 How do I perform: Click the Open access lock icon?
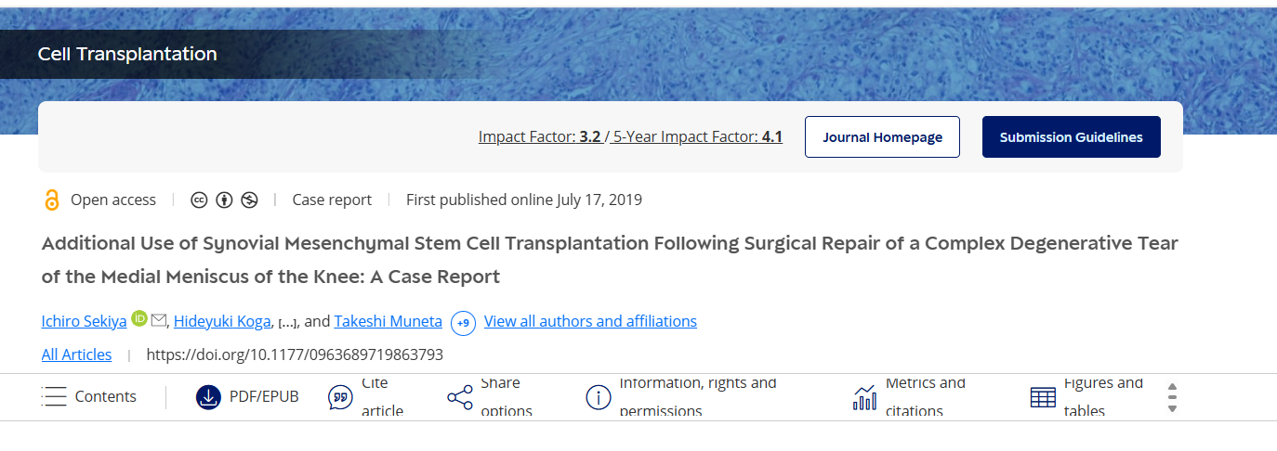pyautogui.click(x=52, y=200)
